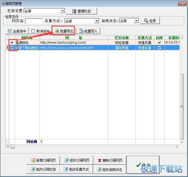Click the 栏目名称 column header

[x=122, y=38]
